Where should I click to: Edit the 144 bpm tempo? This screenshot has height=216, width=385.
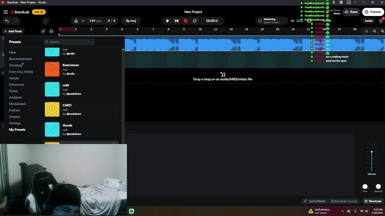(x=95, y=21)
